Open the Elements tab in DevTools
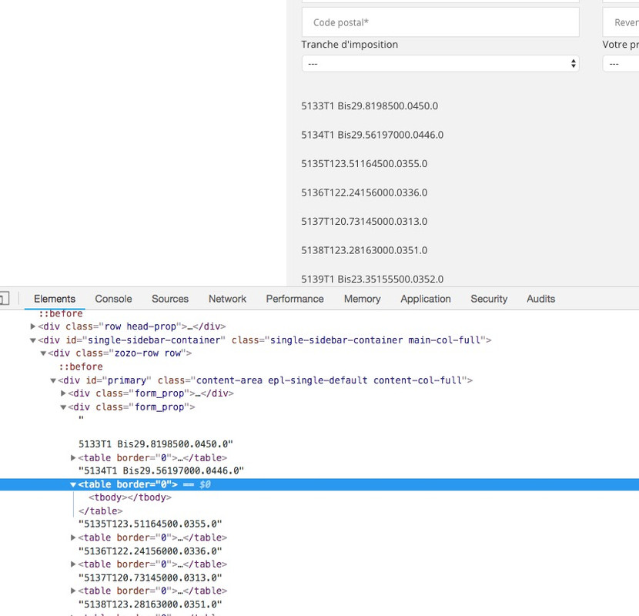 (x=55, y=299)
